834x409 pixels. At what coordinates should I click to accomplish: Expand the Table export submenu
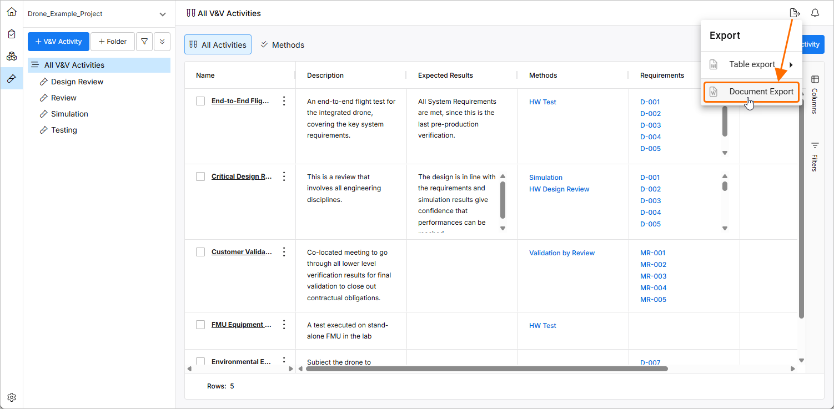pos(752,64)
